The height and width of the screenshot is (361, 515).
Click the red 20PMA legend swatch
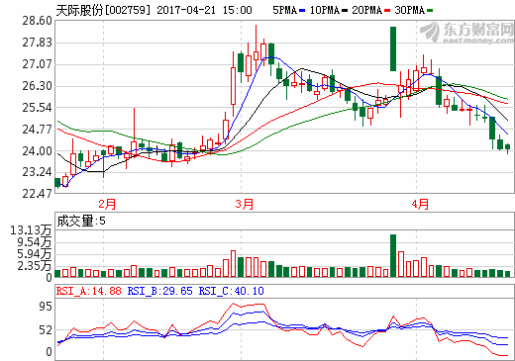click(x=387, y=11)
